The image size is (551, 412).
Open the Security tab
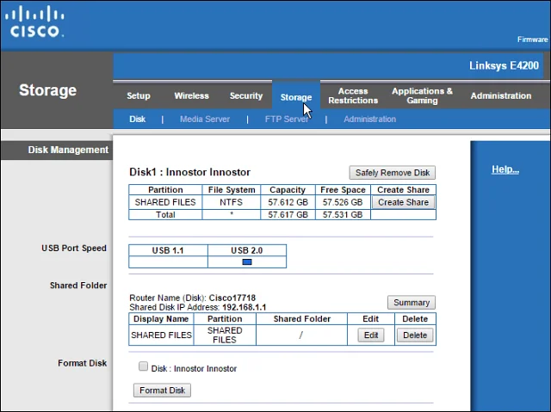(x=246, y=95)
